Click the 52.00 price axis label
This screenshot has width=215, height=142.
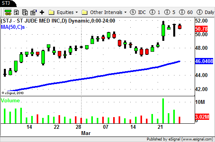[201, 21]
